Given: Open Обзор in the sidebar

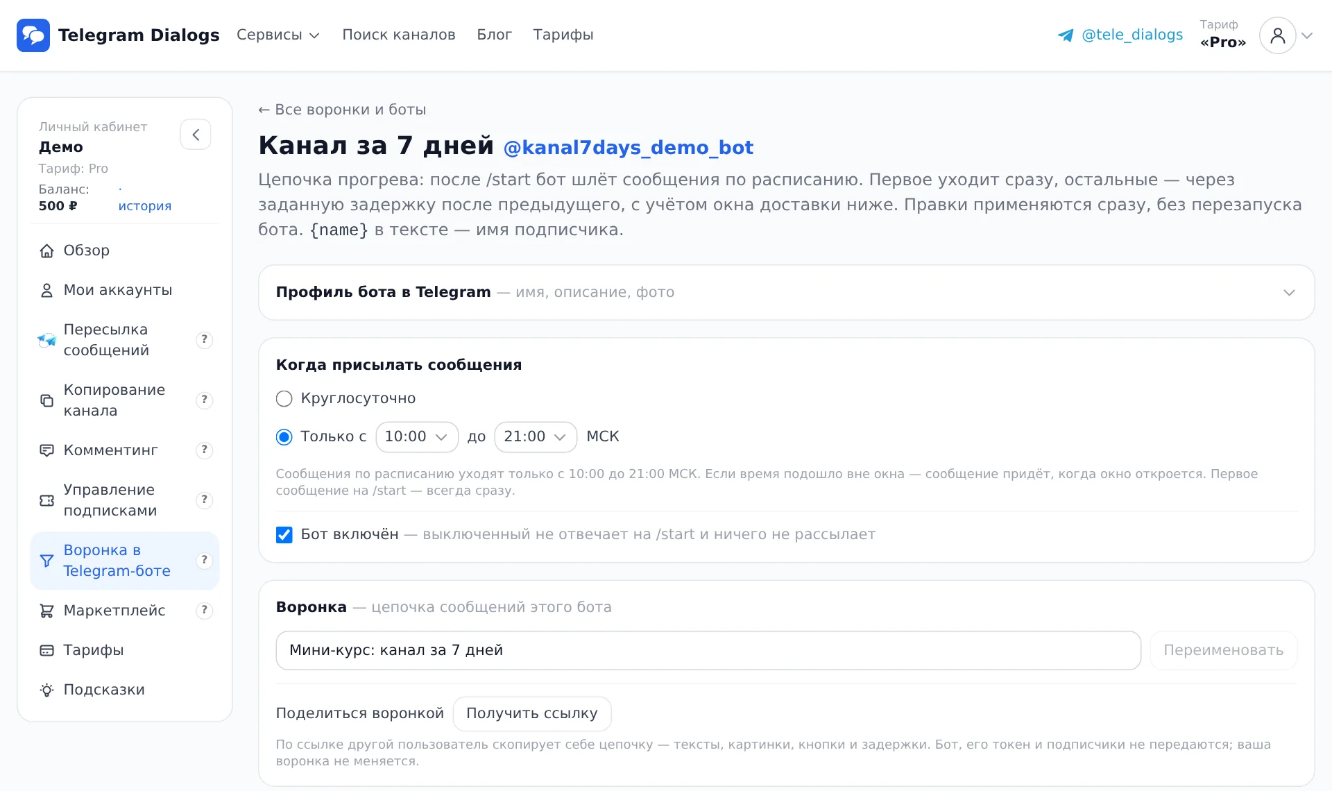Looking at the screenshot, I should coord(125,250).
